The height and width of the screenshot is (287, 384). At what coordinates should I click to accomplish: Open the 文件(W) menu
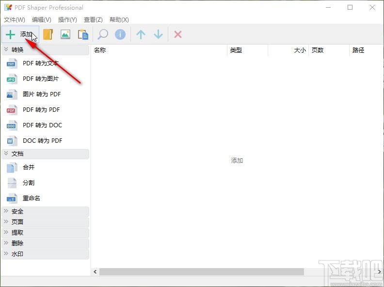(15, 19)
